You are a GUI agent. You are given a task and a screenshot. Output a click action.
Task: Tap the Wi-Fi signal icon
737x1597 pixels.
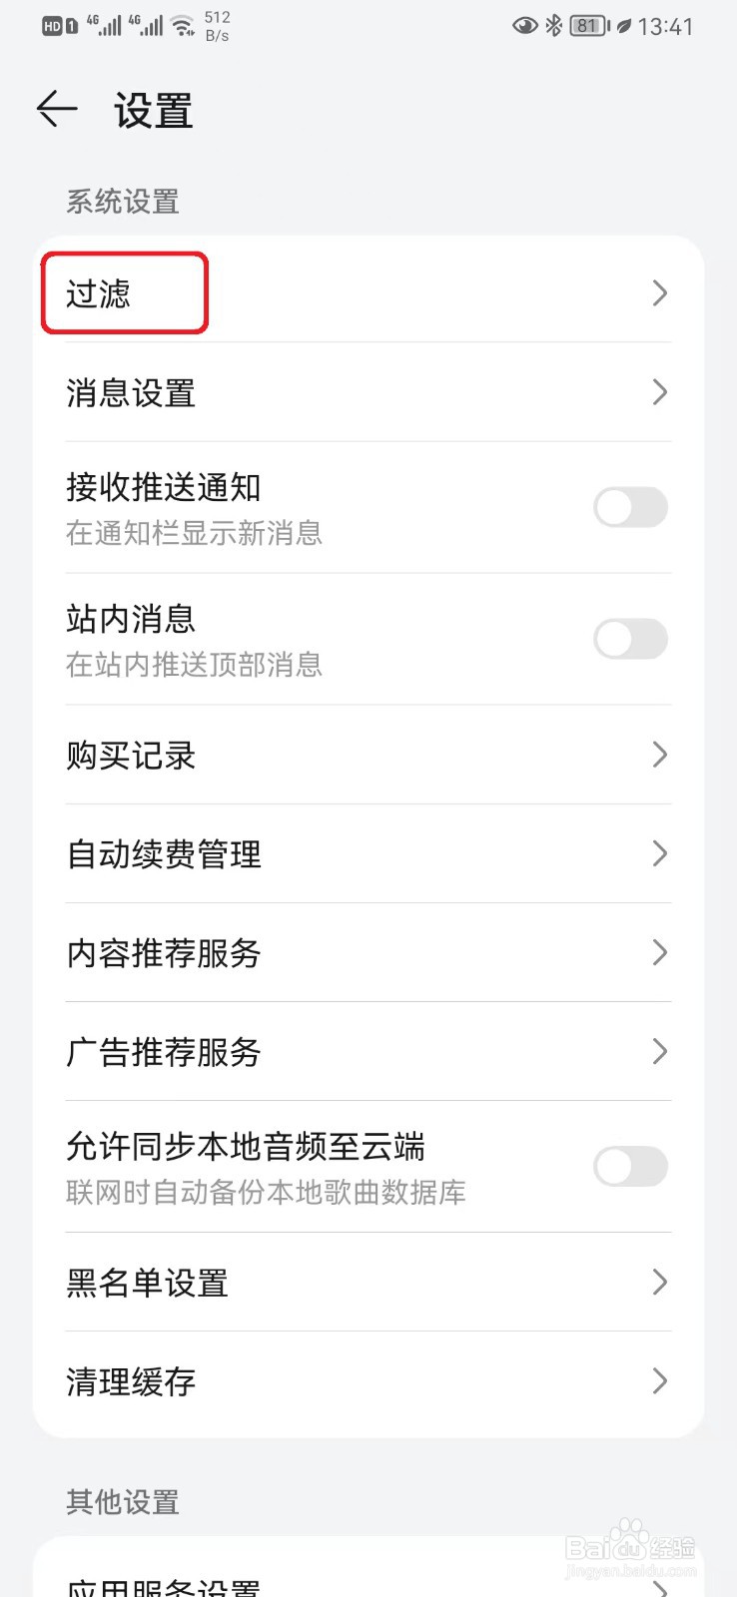point(183,26)
